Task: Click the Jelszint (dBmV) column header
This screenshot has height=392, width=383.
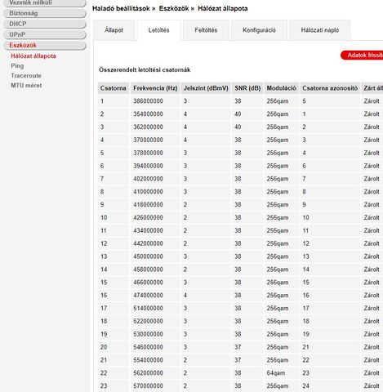Action: point(206,88)
